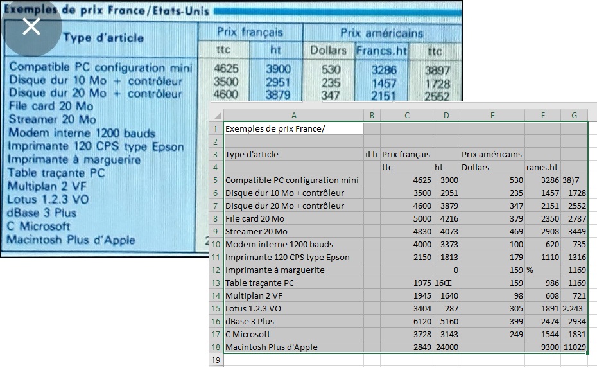Screen dimensions: 597x368
Task: Click spreadsheet cell 'Prix français'
Action: (406, 154)
